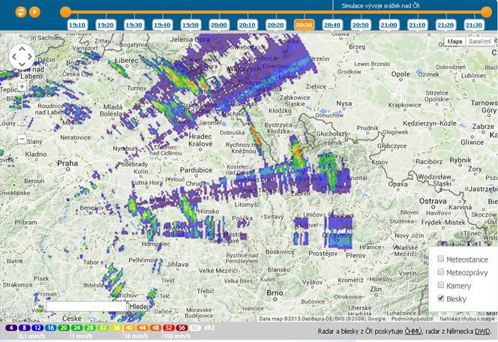Zoom out with the minus button
Image resolution: width=498 pixels, height=342 pixels.
22,139
